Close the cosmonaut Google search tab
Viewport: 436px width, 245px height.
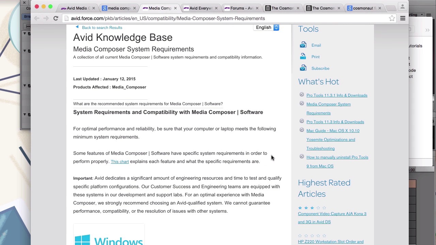point(379,8)
